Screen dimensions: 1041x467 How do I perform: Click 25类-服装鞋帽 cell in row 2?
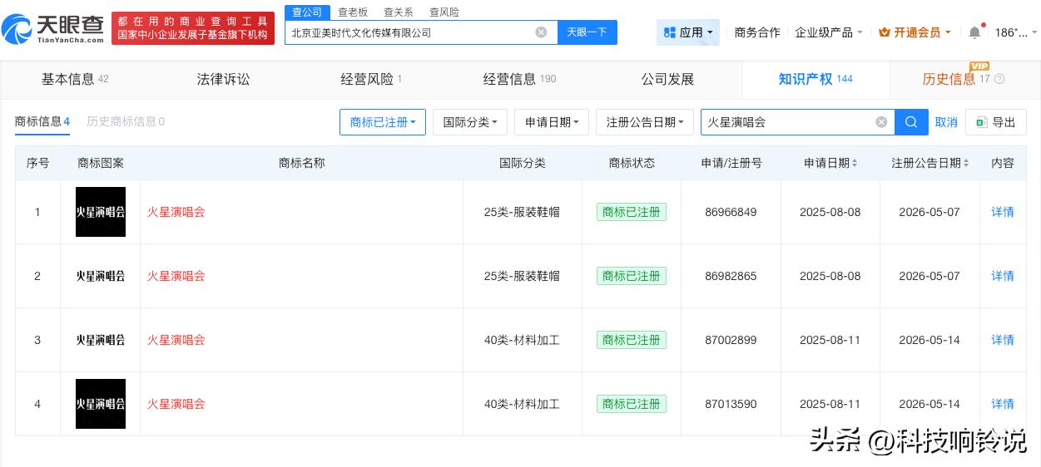[522, 276]
